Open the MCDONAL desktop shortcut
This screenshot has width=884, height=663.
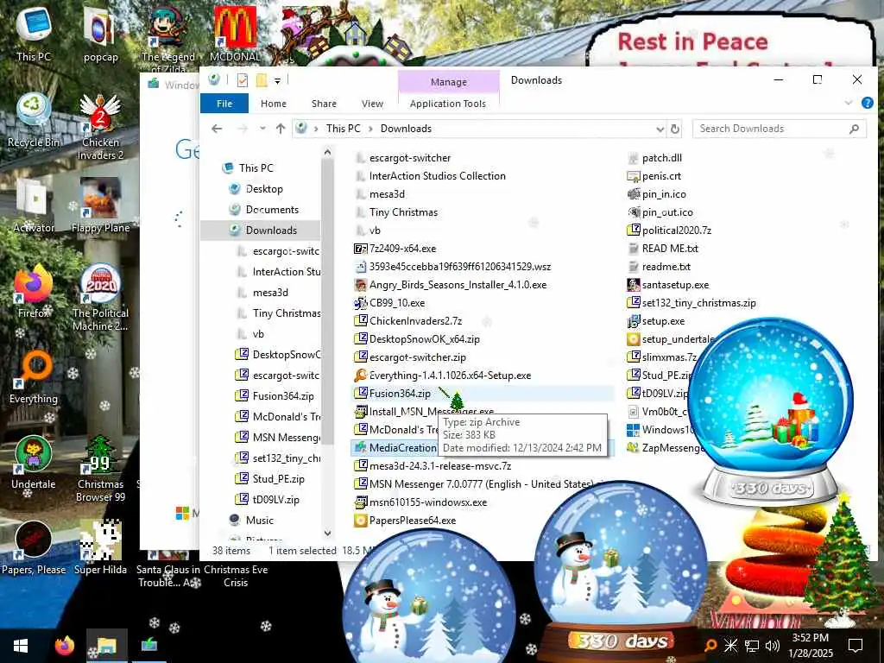coord(235,34)
